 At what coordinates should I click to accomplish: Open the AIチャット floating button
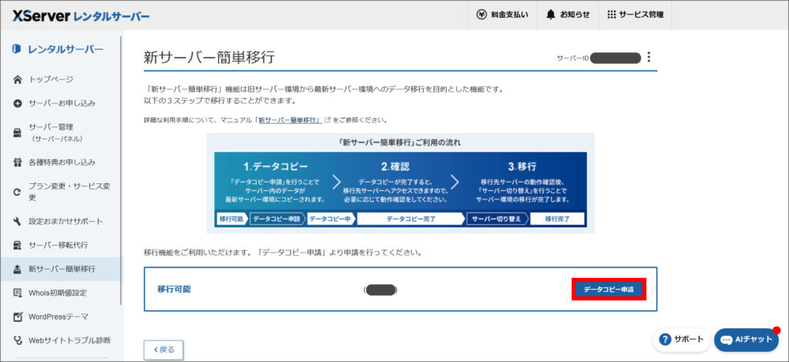(x=746, y=340)
